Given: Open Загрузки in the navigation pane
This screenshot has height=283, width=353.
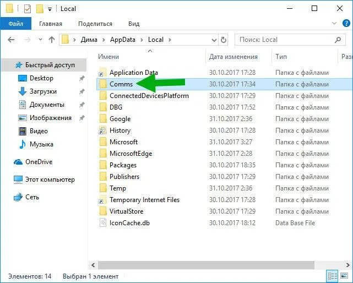Looking at the screenshot, I should click(x=43, y=91).
